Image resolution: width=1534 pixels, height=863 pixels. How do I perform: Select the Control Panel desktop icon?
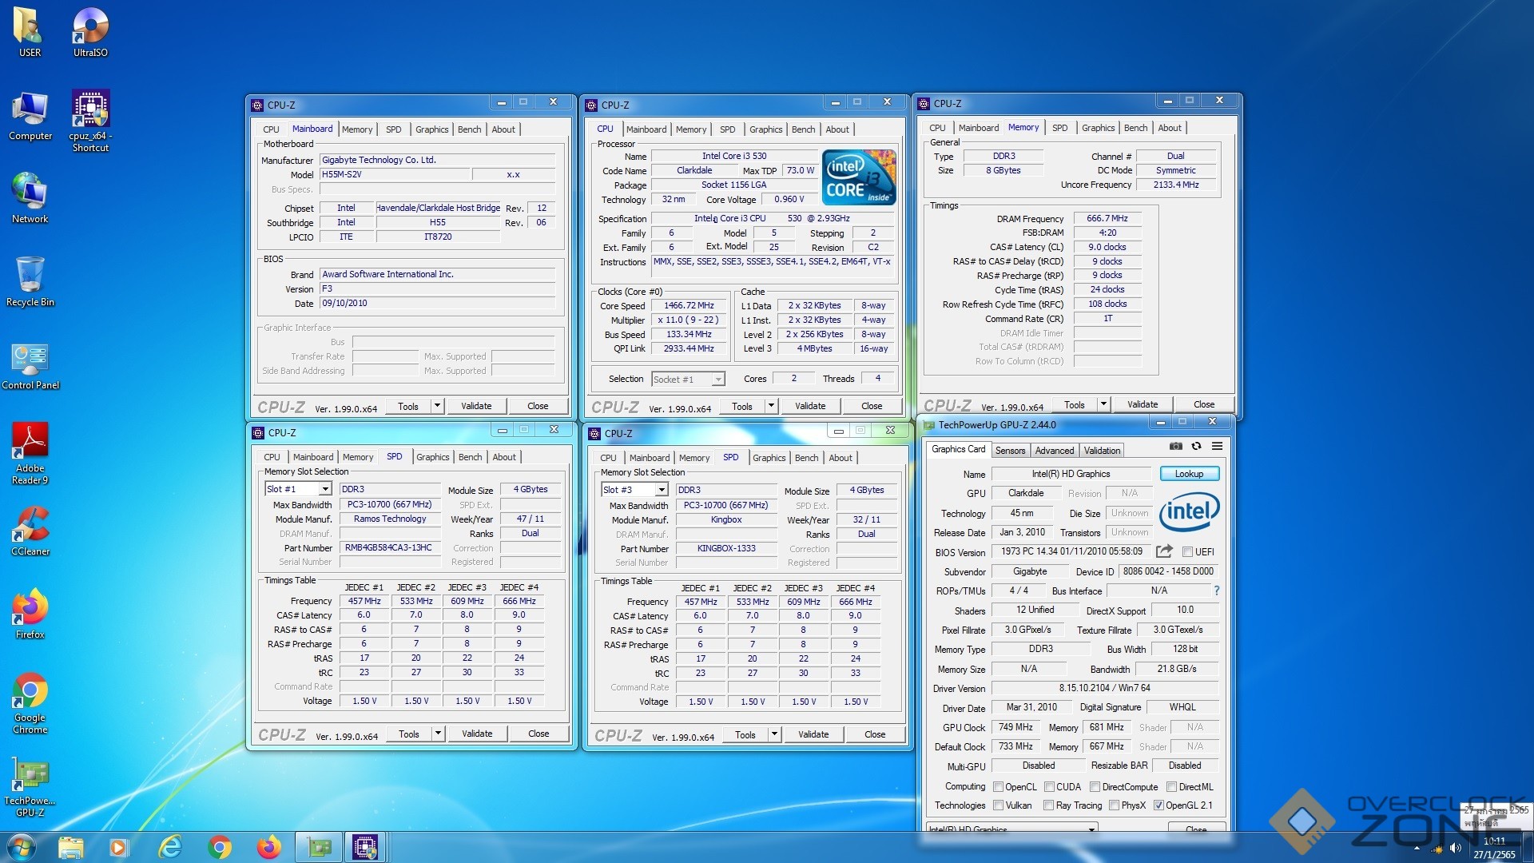[30, 366]
